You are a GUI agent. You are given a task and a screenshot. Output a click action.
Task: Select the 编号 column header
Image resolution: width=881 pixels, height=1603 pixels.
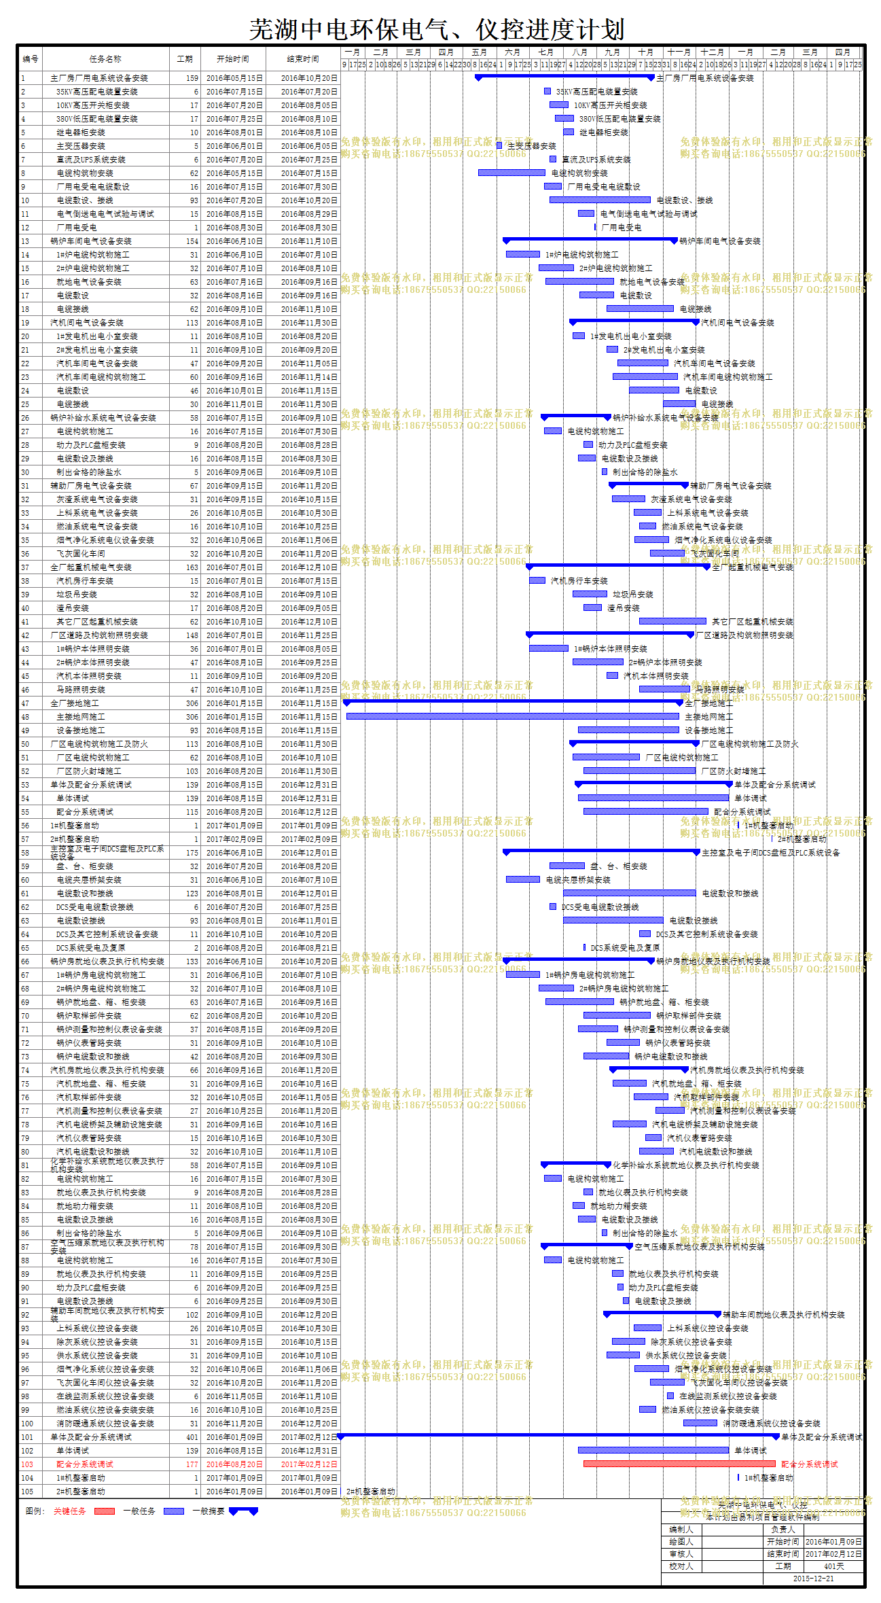31,59
